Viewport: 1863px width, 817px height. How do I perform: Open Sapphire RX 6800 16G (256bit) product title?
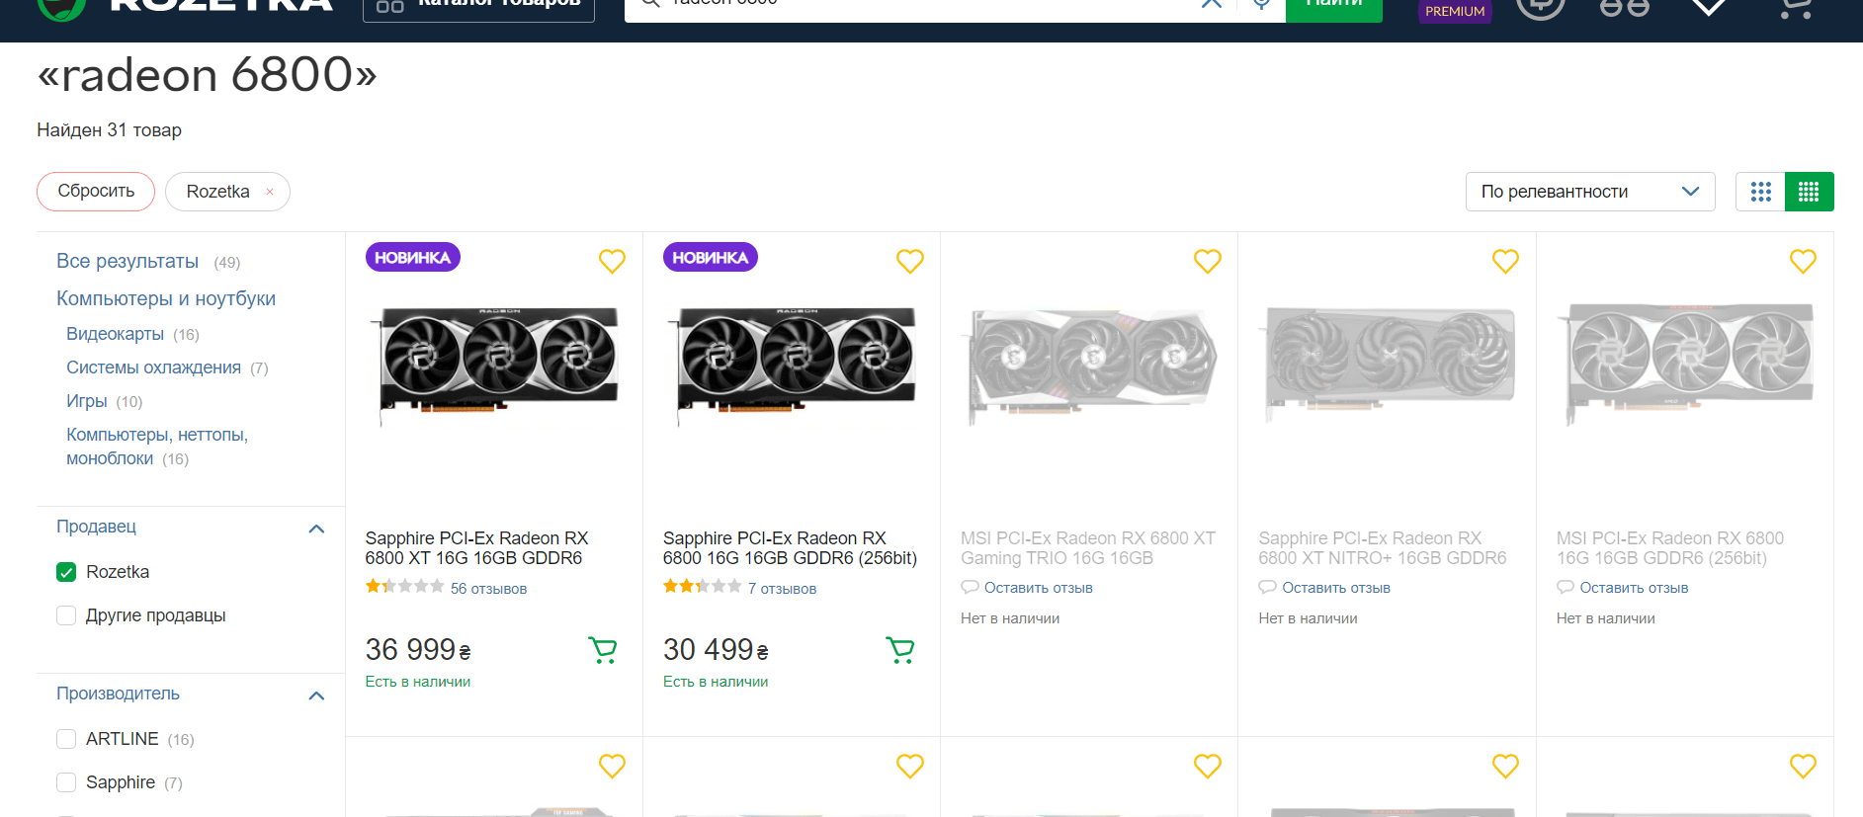[x=790, y=548]
